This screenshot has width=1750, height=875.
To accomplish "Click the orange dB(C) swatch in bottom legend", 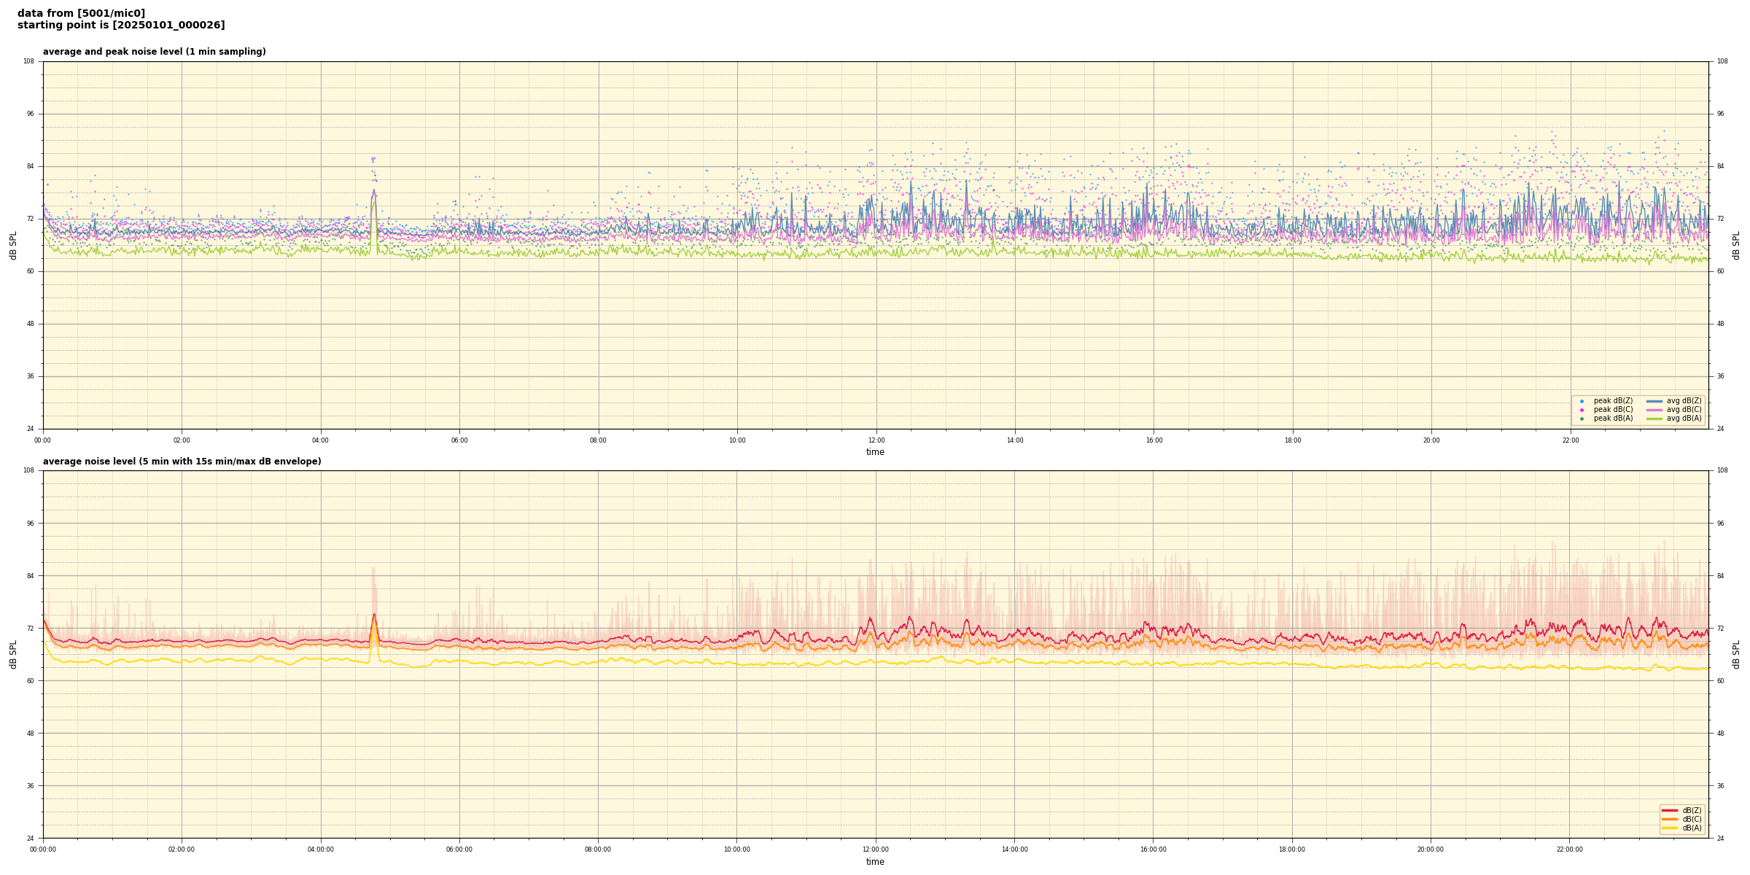I will (1669, 819).
